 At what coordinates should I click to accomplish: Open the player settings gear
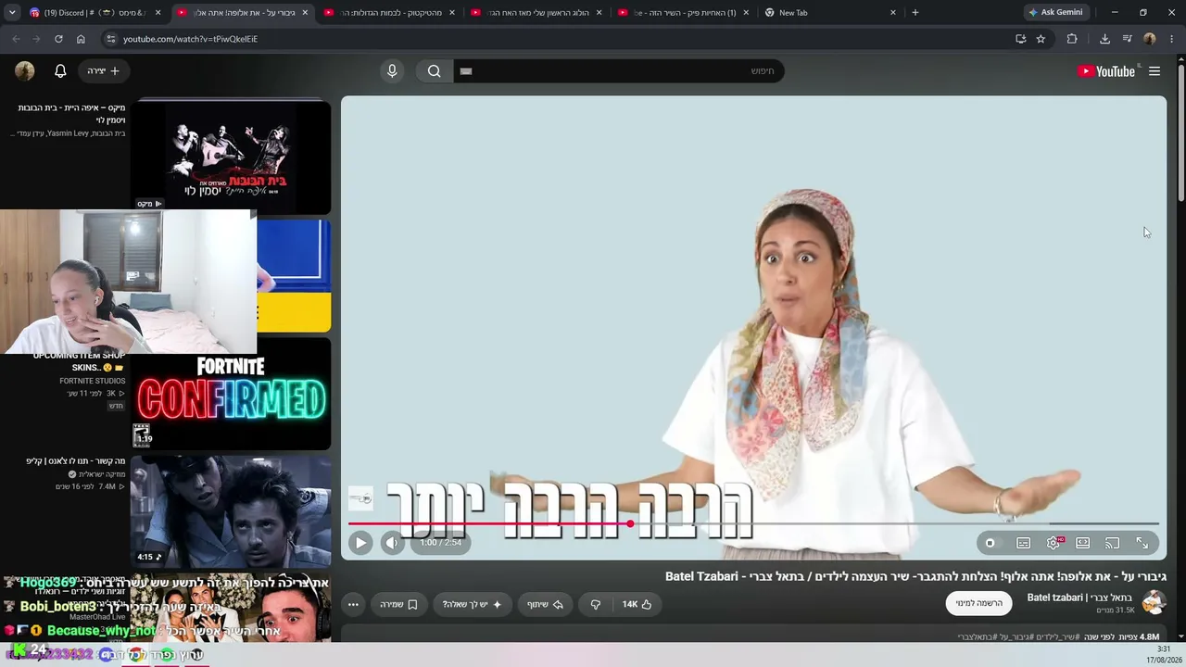tap(1054, 543)
